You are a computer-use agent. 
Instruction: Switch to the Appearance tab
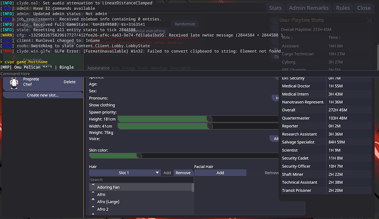98,68
